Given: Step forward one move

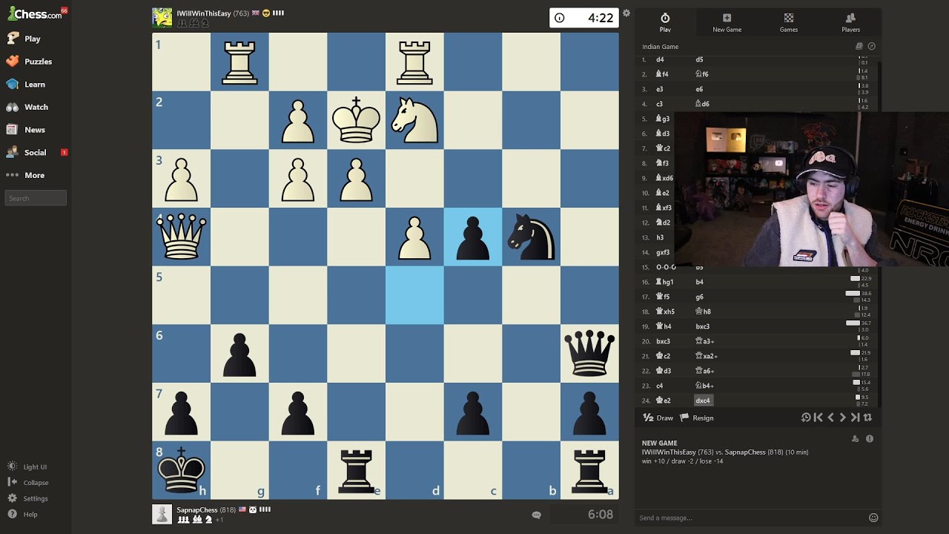Looking at the screenshot, I should click(x=843, y=418).
